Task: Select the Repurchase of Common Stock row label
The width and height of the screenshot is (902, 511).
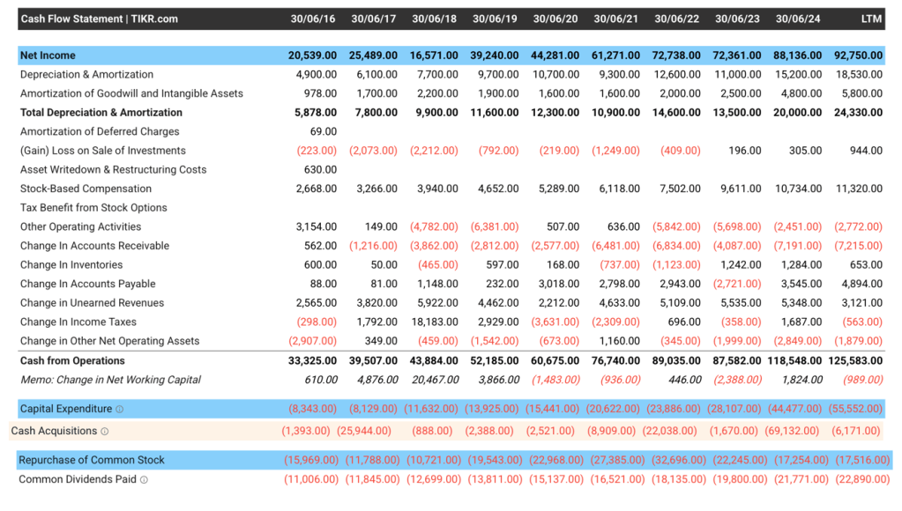Action: coord(92,460)
